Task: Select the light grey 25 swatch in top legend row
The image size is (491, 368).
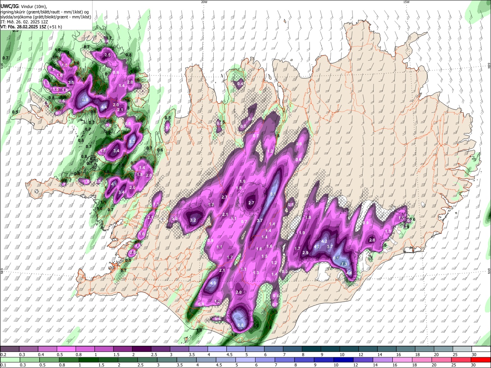Action: pyautogui.click(x=462, y=349)
